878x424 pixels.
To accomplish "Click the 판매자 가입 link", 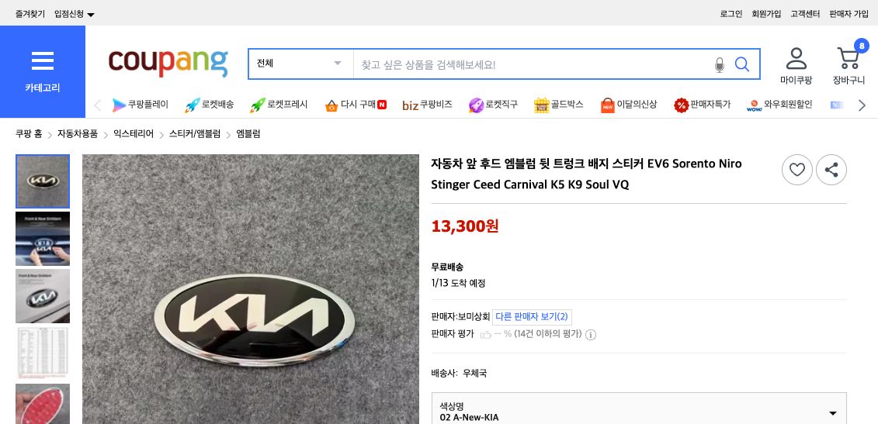I will (849, 14).
